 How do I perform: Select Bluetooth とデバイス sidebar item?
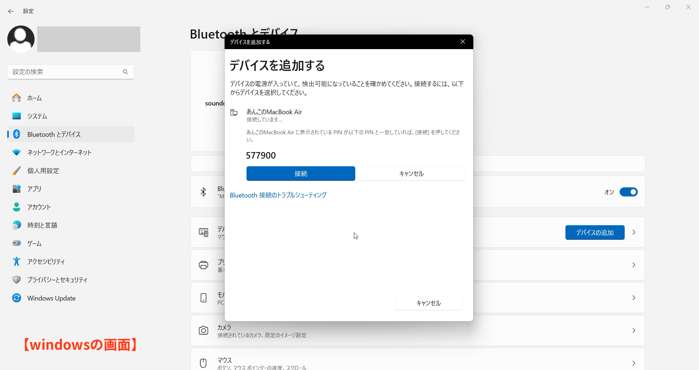click(71, 134)
